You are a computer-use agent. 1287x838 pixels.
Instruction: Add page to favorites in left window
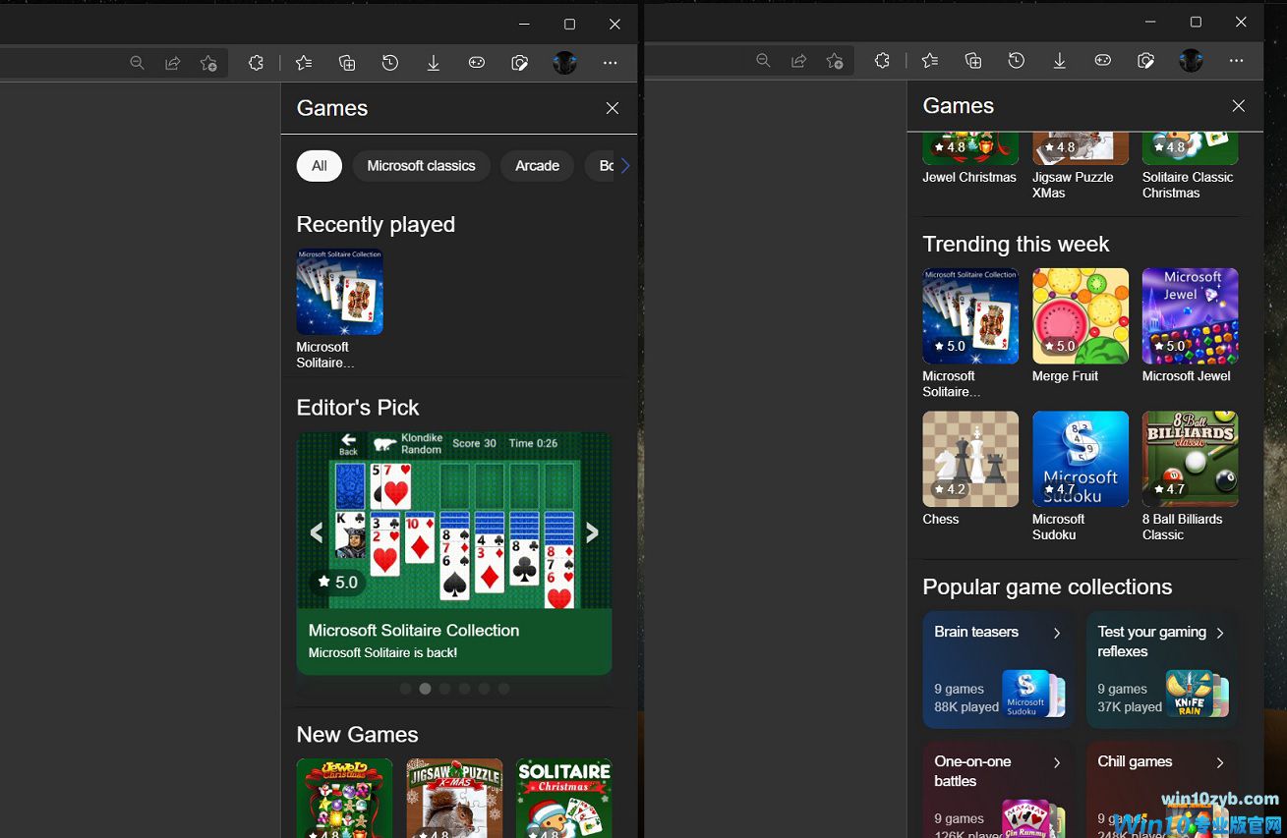tap(208, 63)
